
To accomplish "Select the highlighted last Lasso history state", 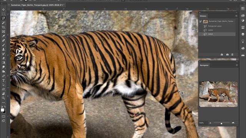I will 217,34.
